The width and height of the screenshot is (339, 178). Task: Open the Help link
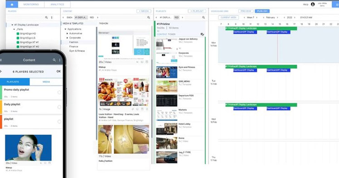(305, 5)
